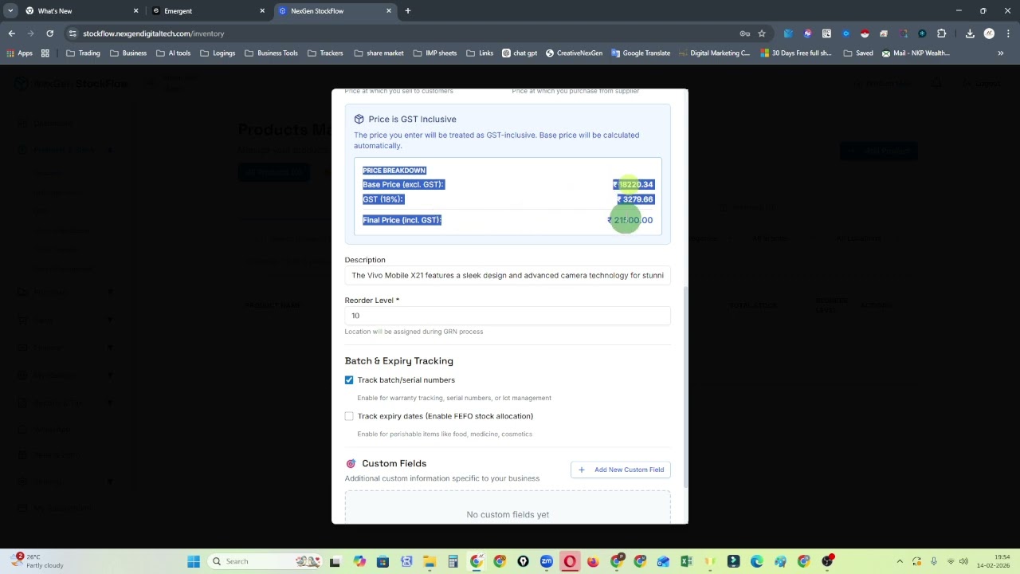Open Chrome three-dot menu
Viewport: 1020px width, 574px height.
tap(1007, 33)
